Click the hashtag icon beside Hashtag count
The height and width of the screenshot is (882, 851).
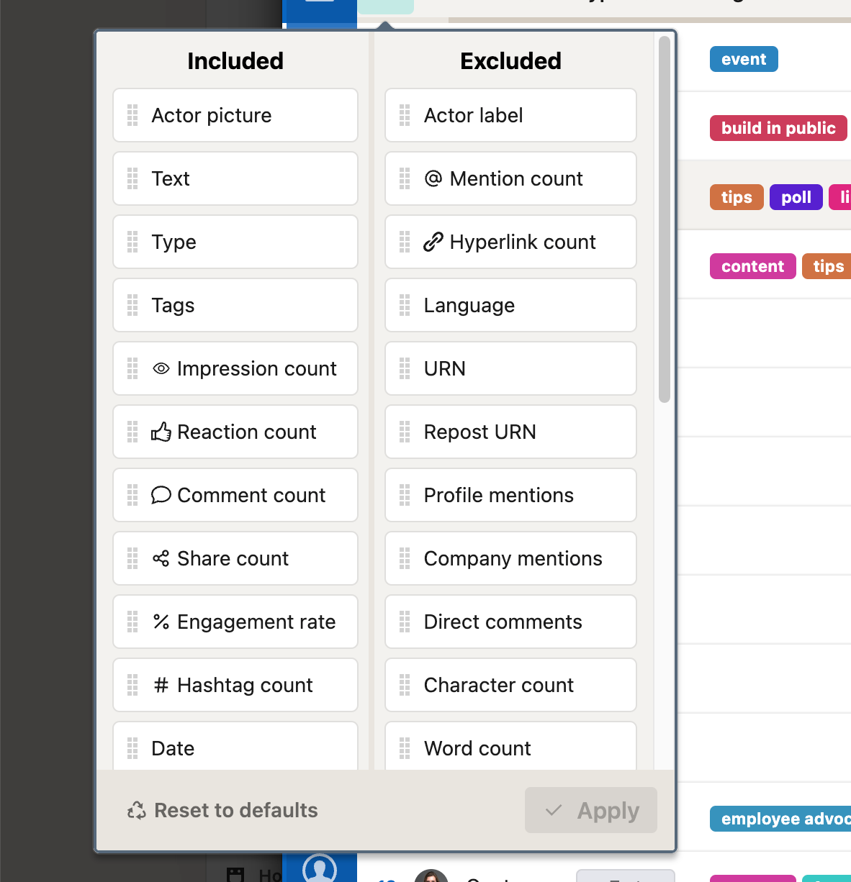(161, 685)
